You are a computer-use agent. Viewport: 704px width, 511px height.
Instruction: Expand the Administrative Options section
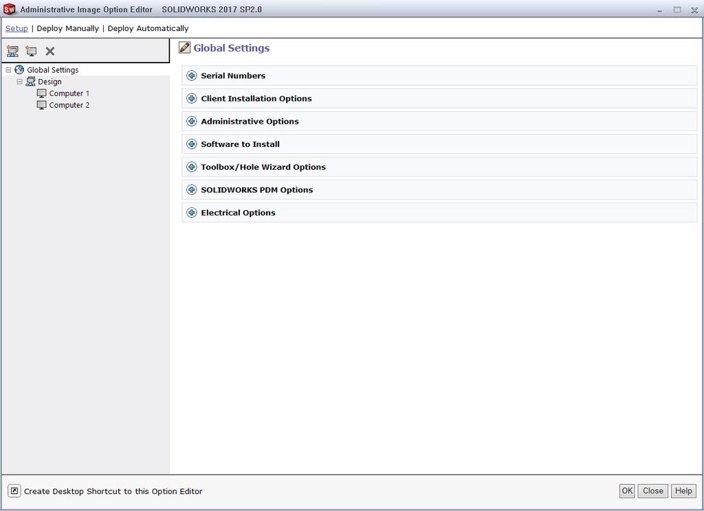tap(192, 121)
